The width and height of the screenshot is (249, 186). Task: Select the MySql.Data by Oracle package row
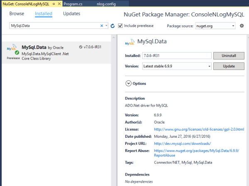tap(56, 53)
